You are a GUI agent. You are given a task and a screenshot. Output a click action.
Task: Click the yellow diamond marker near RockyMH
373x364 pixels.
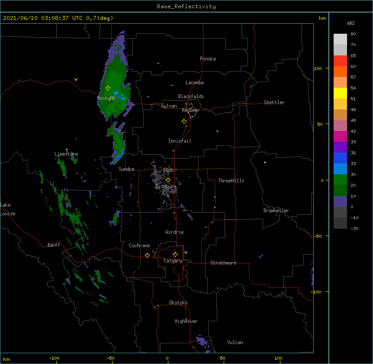pyautogui.click(x=108, y=88)
